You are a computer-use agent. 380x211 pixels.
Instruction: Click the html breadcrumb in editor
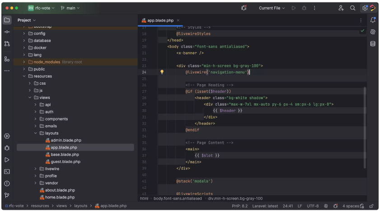[144, 199]
